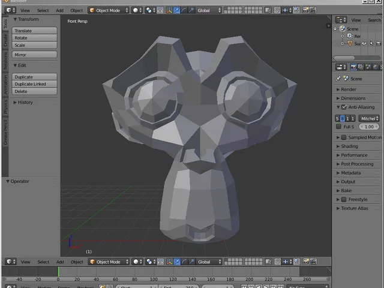Image resolution: width=384 pixels, height=288 pixels.
Task: Open viewport shading menu in top header
Action: pyautogui.click(x=137, y=10)
